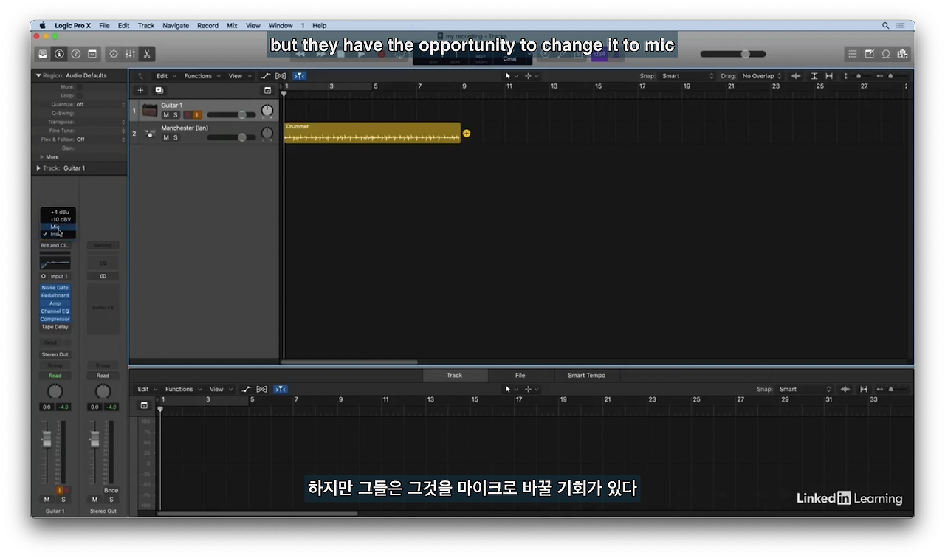Open the Library panel icon

(43, 54)
